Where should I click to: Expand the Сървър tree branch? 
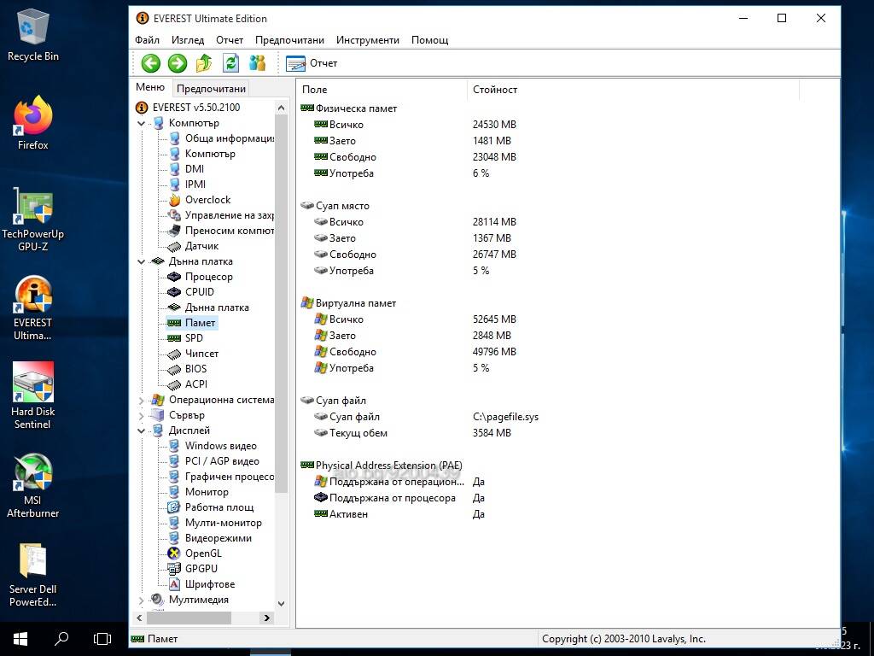(x=142, y=416)
